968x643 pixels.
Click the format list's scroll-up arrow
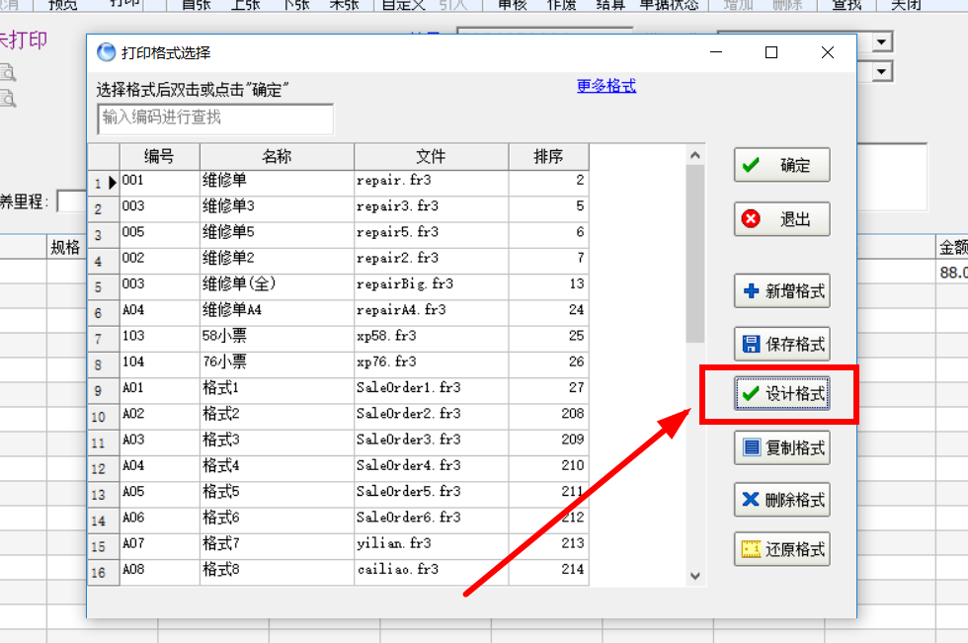(x=695, y=155)
